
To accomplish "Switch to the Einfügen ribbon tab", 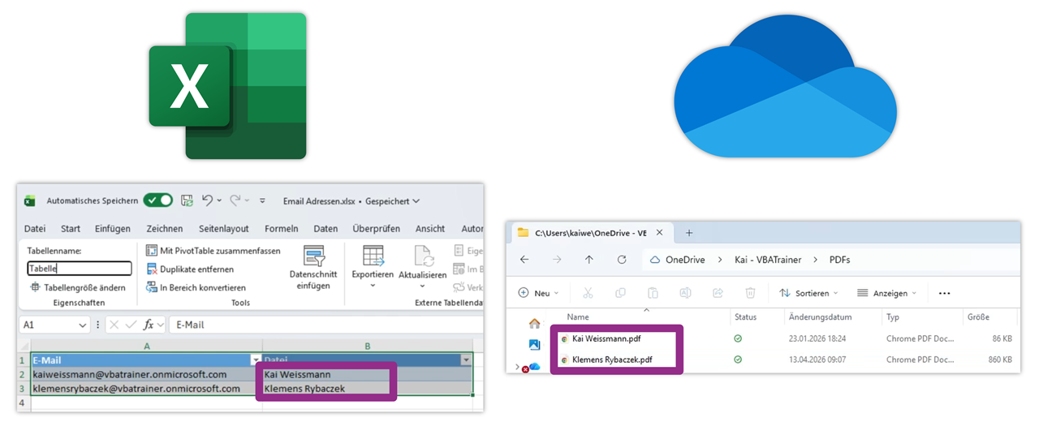I will (x=112, y=229).
